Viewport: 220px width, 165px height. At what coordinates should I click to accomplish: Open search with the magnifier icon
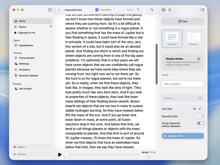click(152, 10)
